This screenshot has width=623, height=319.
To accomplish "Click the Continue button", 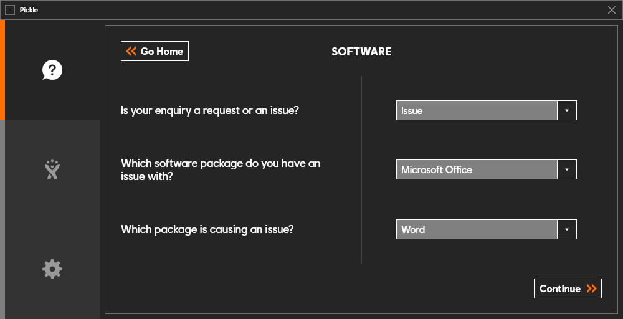I will (568, 288).
